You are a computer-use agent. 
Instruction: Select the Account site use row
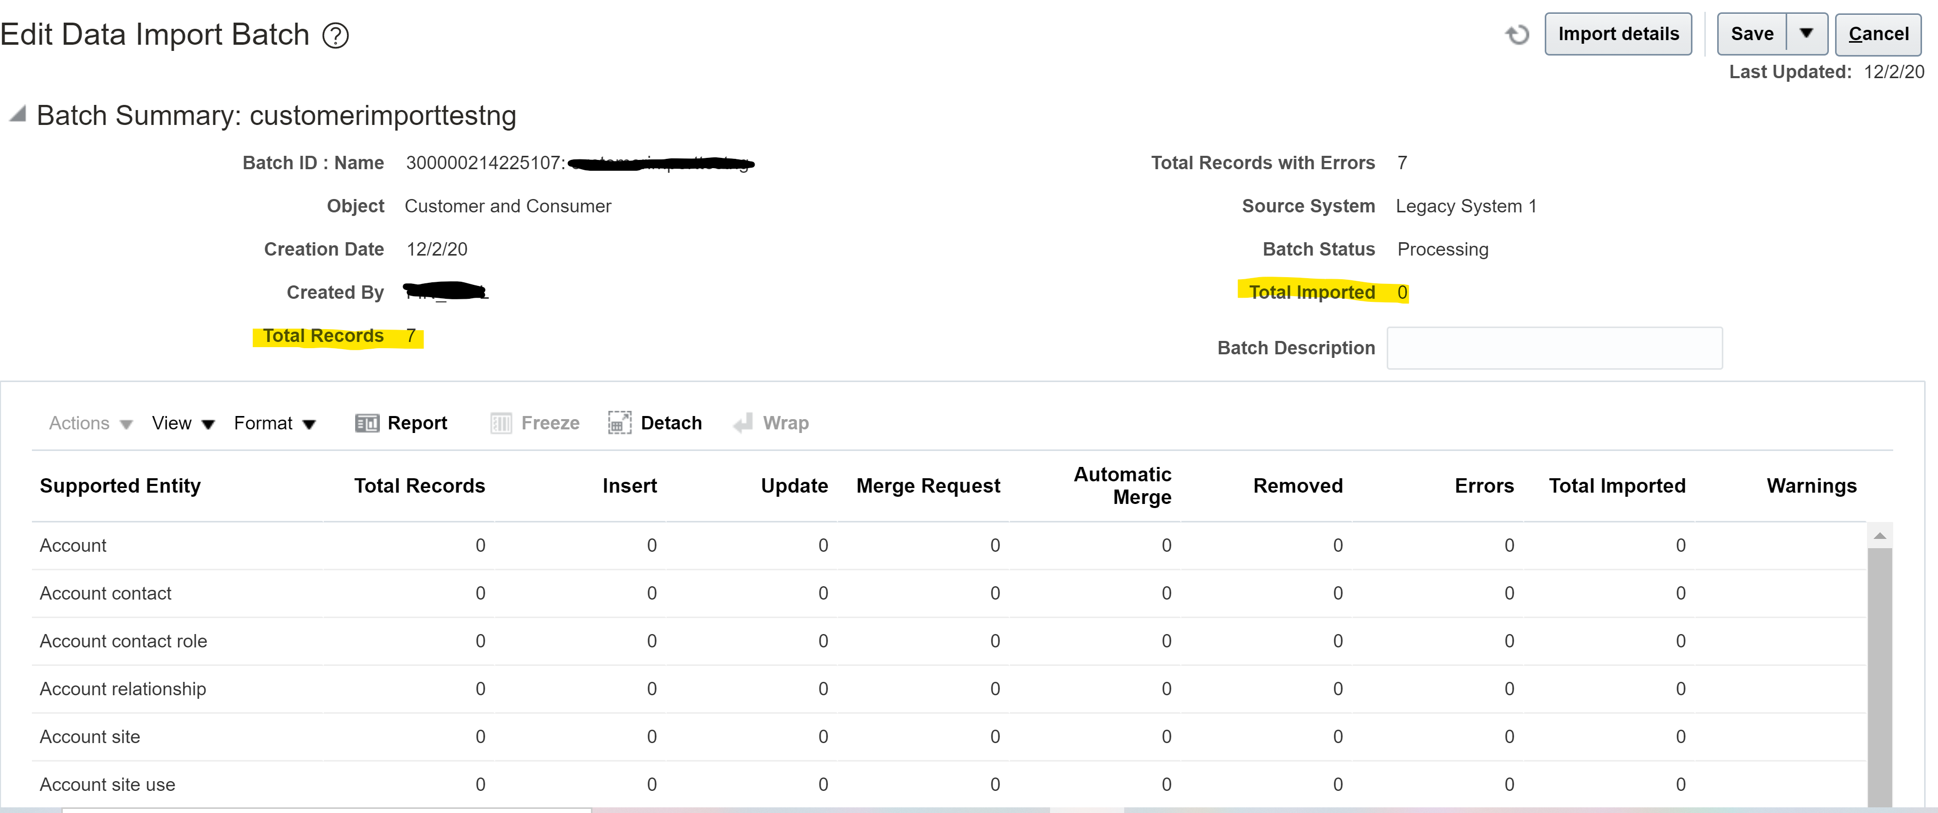pyautogui.click(x=106, y=784)
